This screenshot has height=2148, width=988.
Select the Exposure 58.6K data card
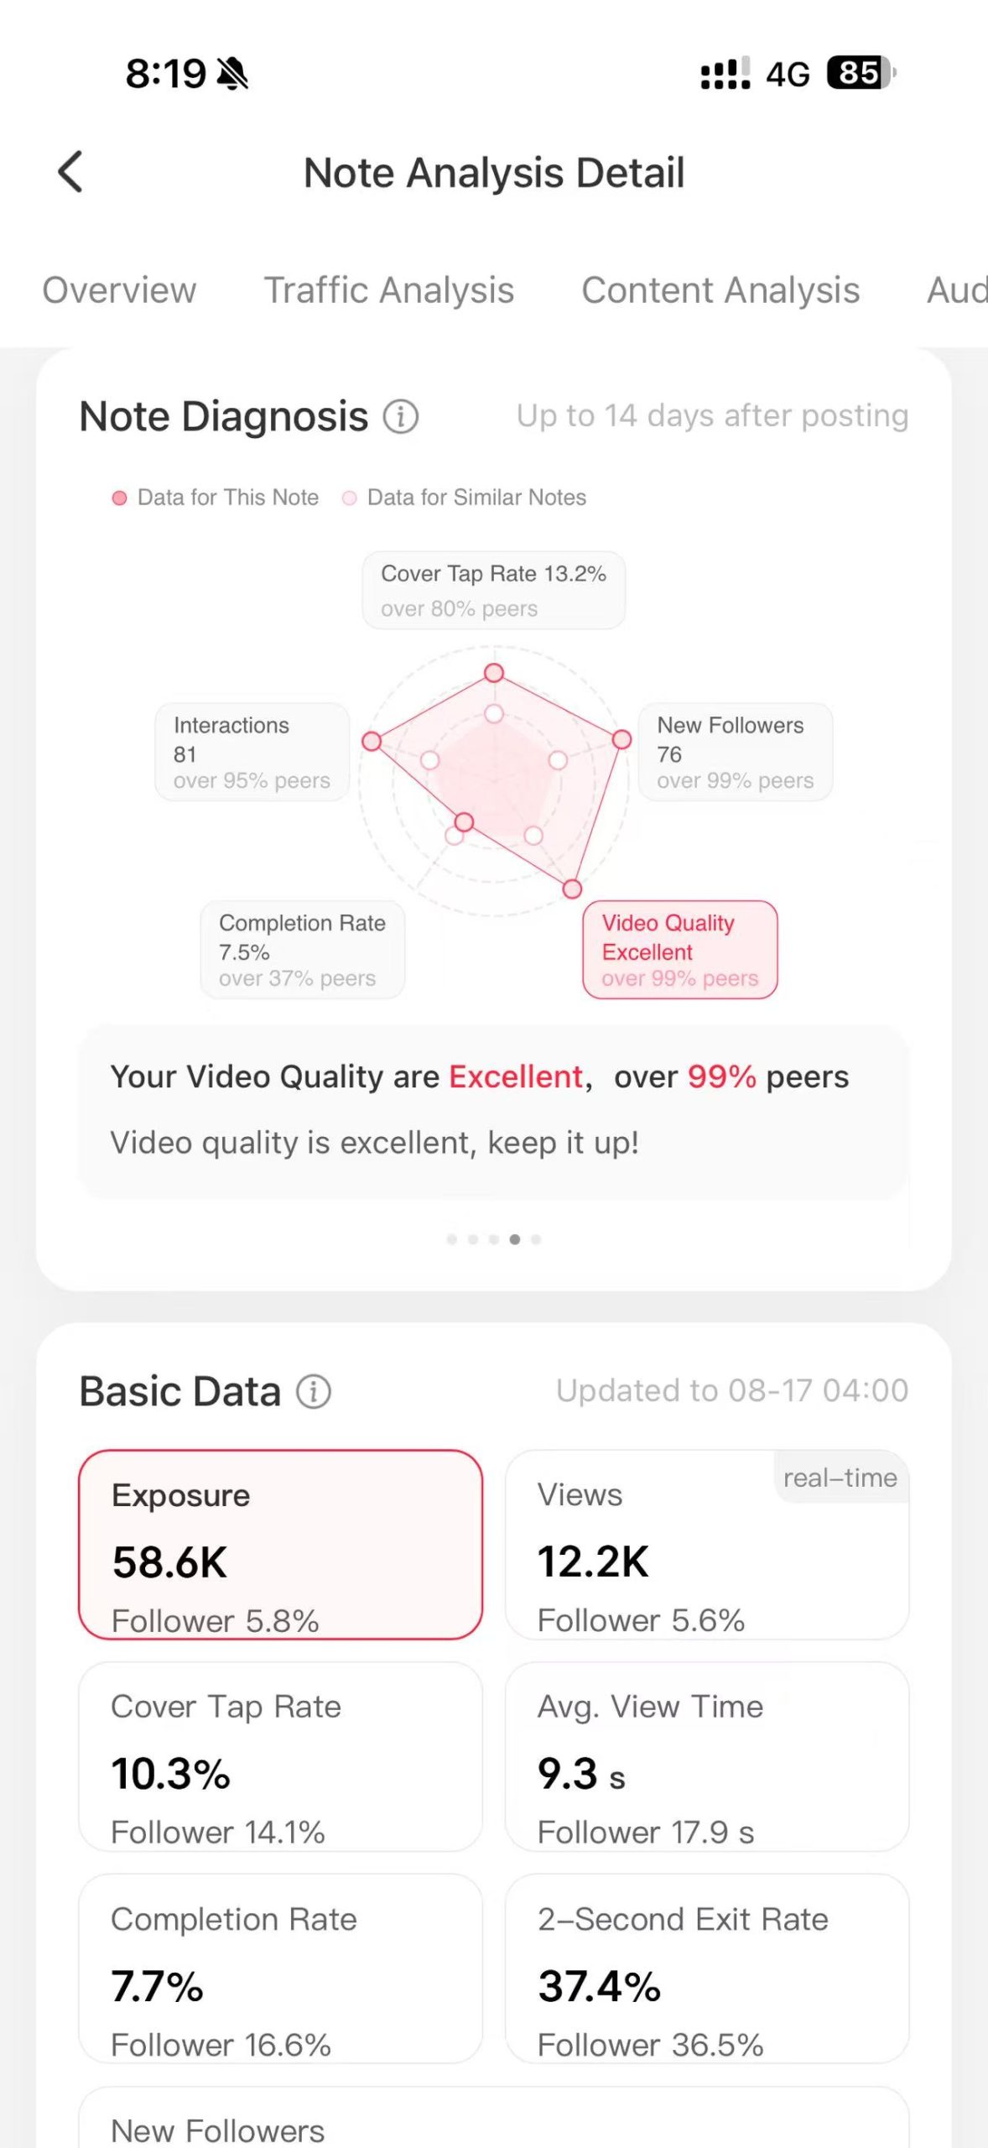click(x=280, y=1544)
